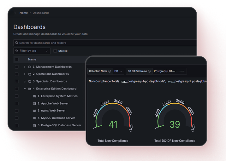Viewport: 226px width, 161px height.
Task: Click dashboard grid icon for MySQL Database Server
Action: [35, 118]
